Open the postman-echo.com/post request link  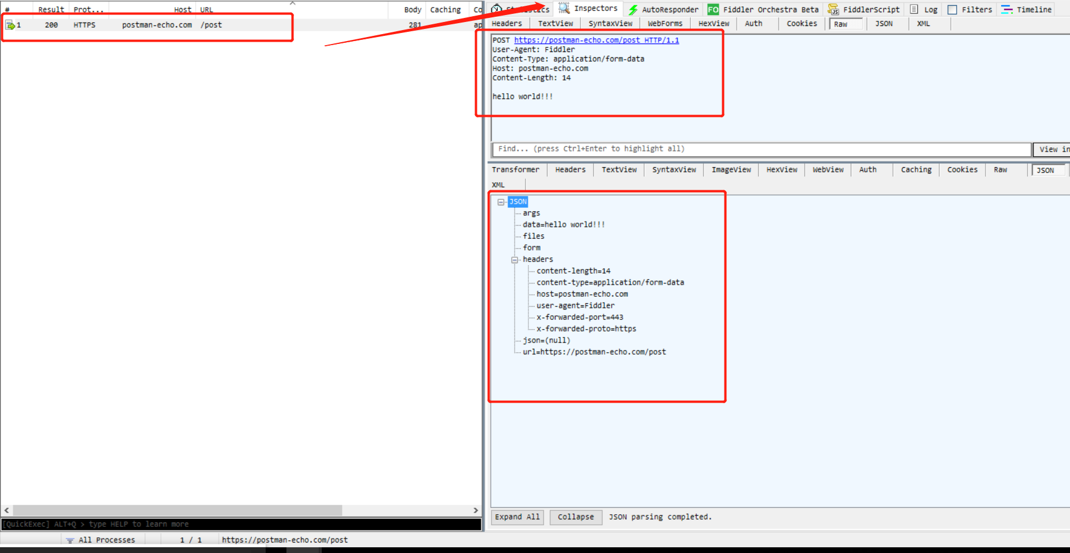point(596,40)
